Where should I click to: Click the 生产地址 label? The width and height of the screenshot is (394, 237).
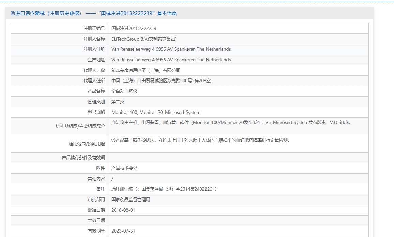click(96, 60)
